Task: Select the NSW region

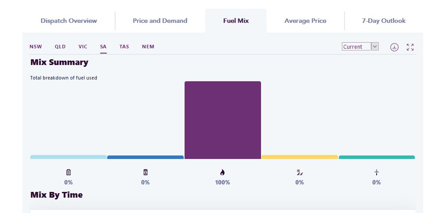Action: tap(36, 47)
